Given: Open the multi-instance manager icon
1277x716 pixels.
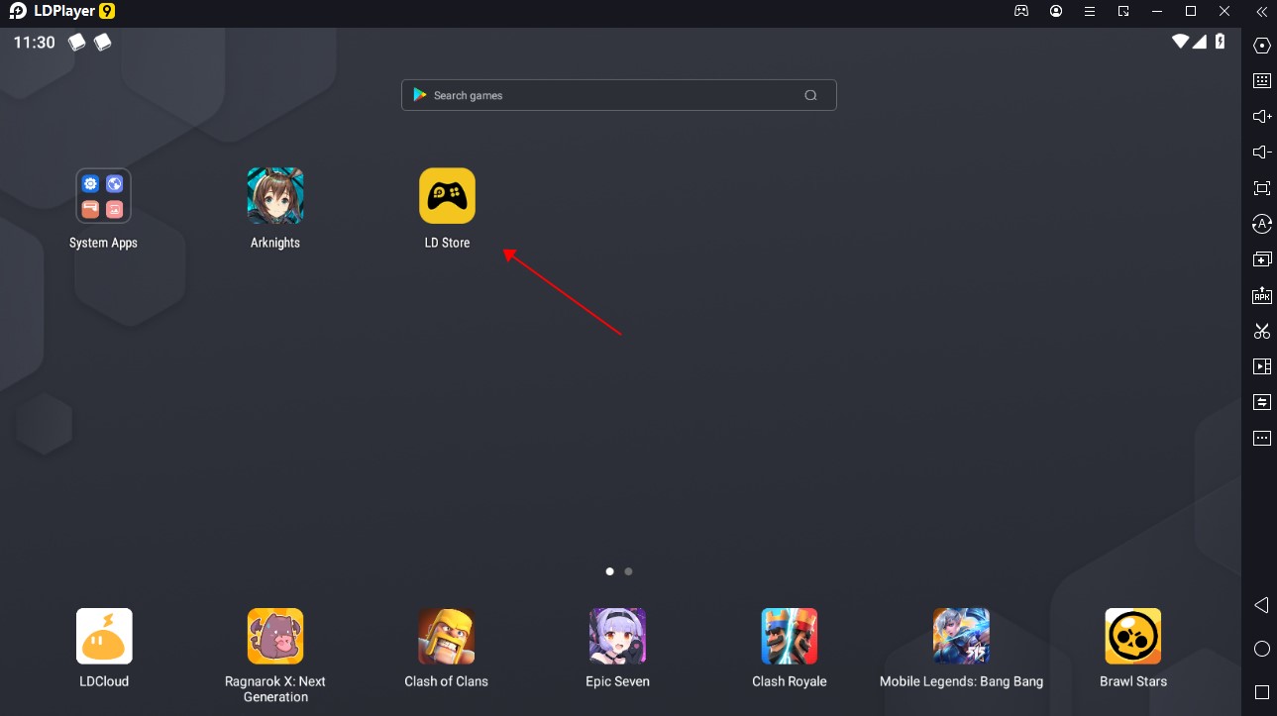Looking at the screenshot, I should click(x=1262, y=259).
